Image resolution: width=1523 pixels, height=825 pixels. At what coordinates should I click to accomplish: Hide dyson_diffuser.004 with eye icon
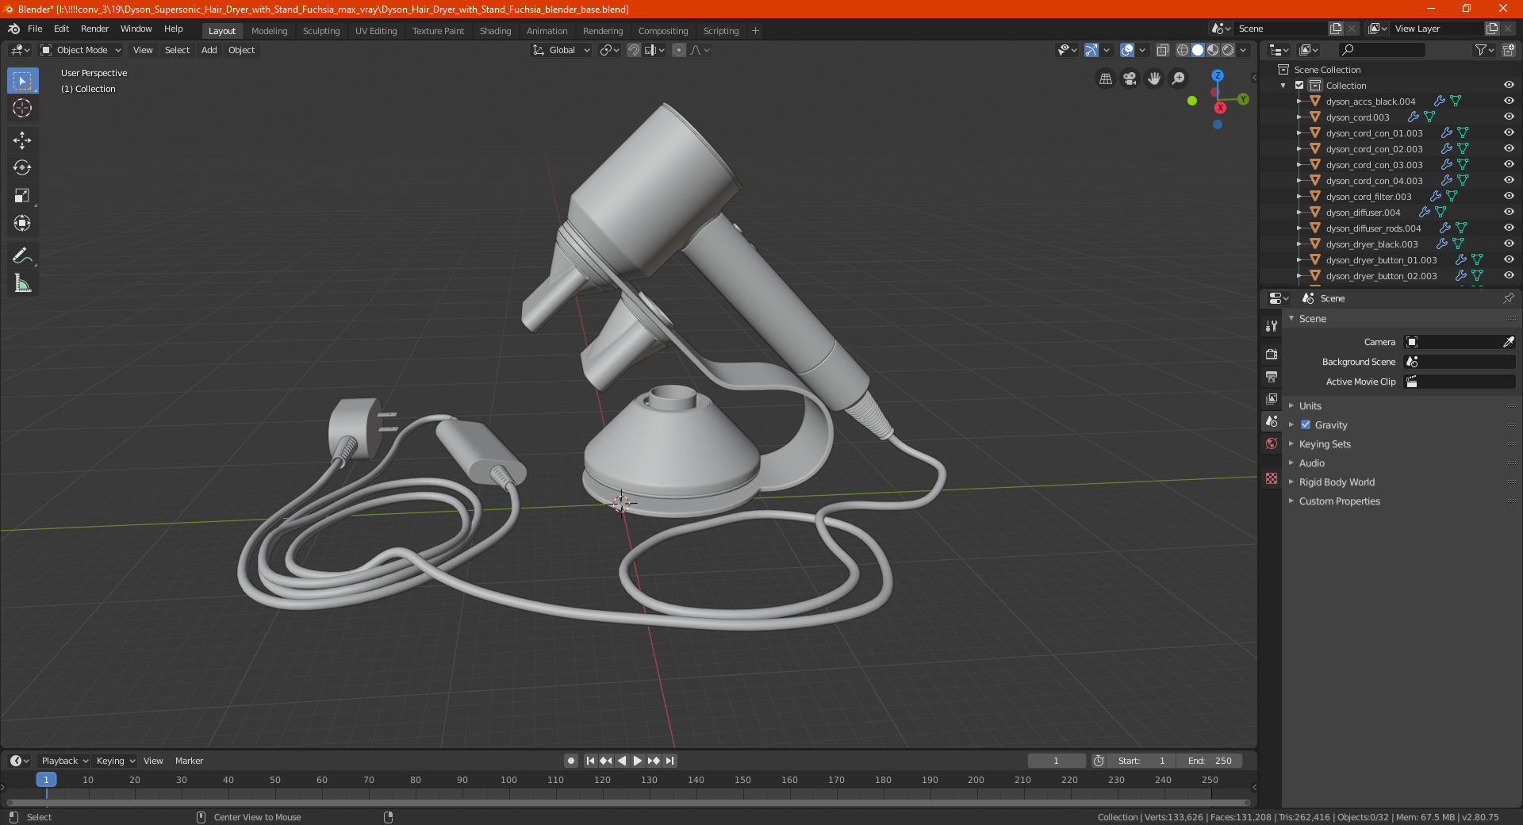pyautogui.click(x=1509, y=212)
